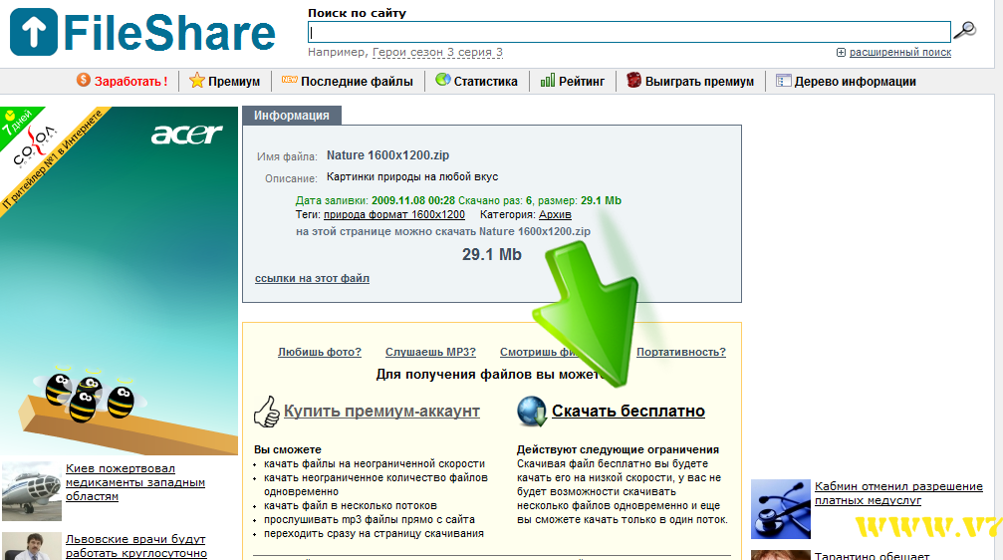Open Выиграть премиум menu item
The width and height of the screenshot is (1003, 560).
tap(699, 82)
